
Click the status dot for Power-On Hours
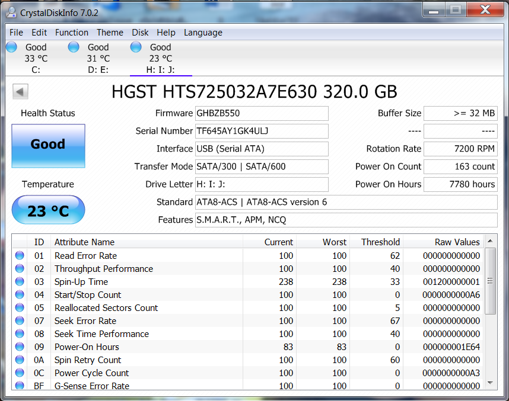coord(20,347)
